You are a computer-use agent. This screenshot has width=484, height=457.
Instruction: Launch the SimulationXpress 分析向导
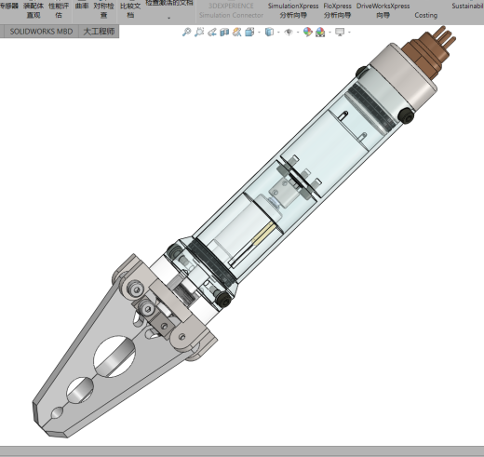293,10
